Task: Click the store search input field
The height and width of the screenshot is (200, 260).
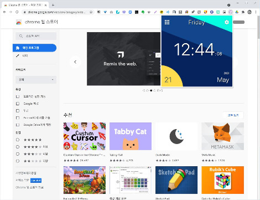Action: [x=36, y=36]
